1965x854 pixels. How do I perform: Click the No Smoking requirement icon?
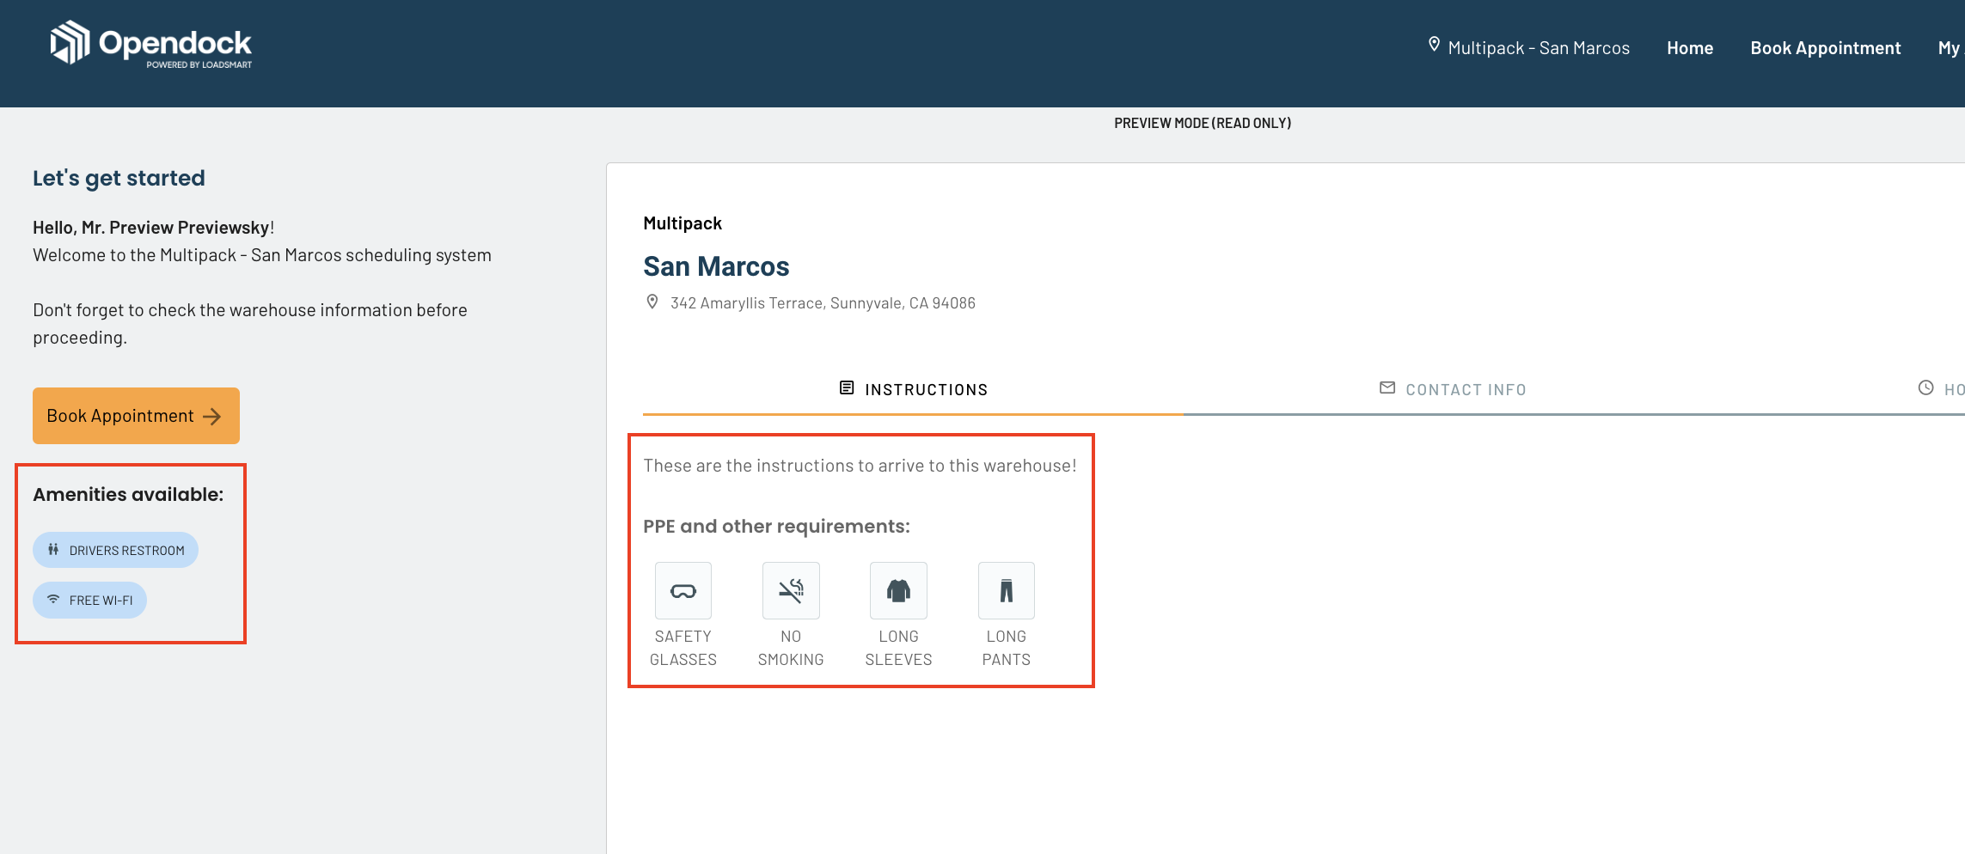coord(790,591)
